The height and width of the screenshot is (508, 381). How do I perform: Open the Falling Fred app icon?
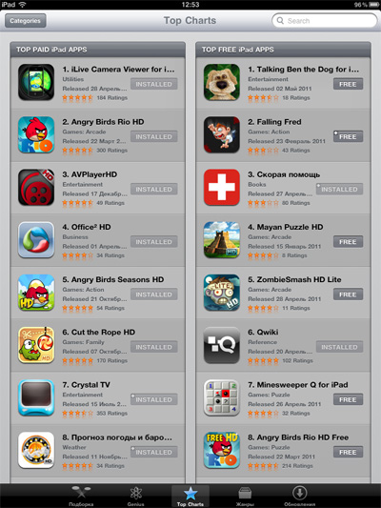coord(222,134)
